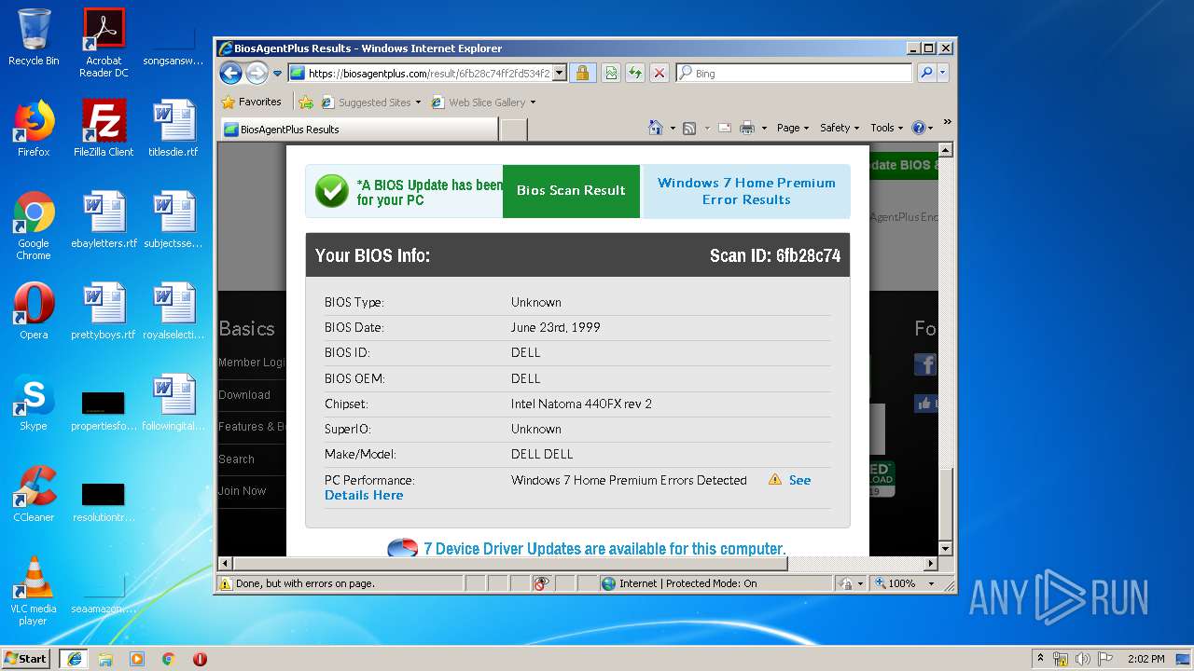Click the Windows Explorer taskbar folder icon
The width and height of the screenshot is (1194, 671).
(105, 659)
